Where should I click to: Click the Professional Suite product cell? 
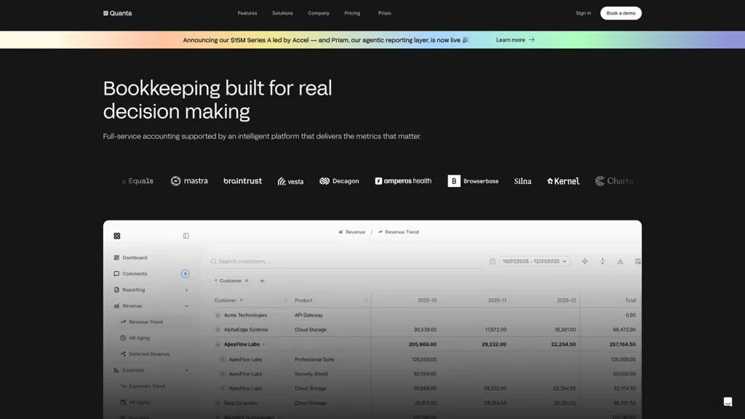314,359
